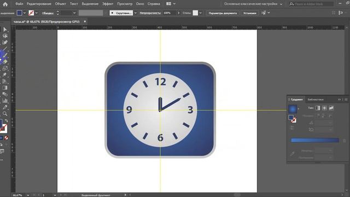Image resolution: width=350 pixels, height=197 pixels.
Task: Open gradient preset dropdown arrow
Action: [x=299, y=109]
